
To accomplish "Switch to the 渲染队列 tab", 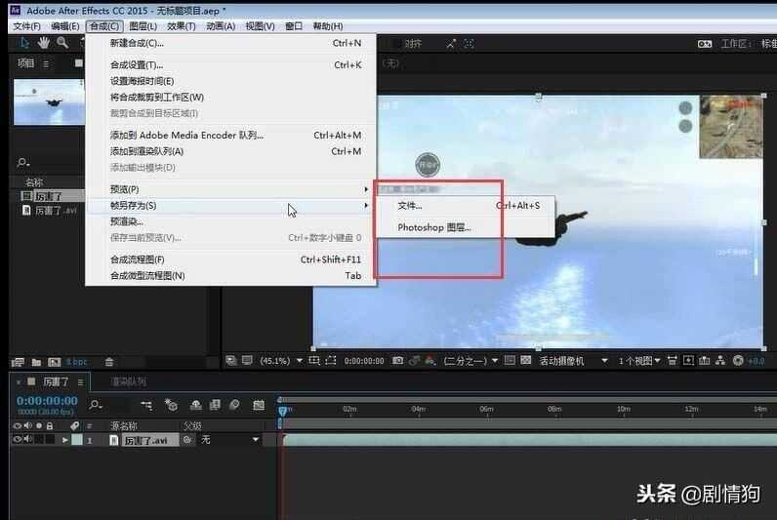I will (128, 381).
